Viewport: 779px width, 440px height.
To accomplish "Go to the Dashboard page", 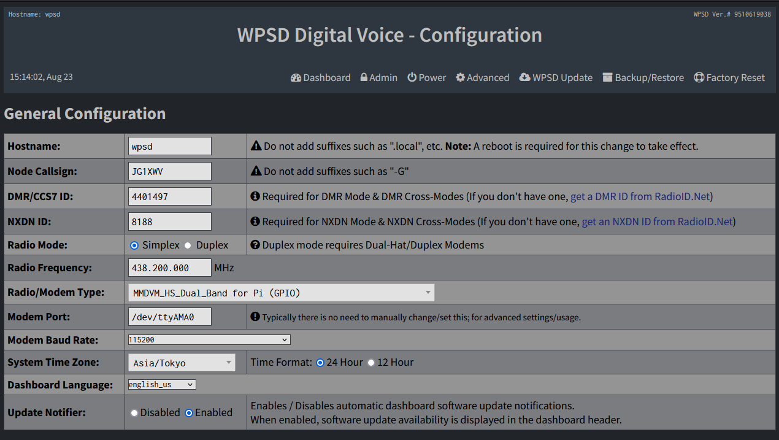I will 321,78.
